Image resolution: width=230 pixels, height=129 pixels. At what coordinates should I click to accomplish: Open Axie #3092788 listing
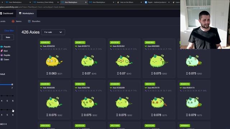(x=89, y=100)
